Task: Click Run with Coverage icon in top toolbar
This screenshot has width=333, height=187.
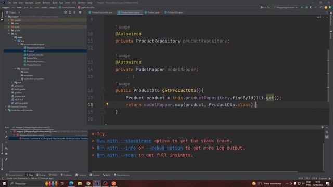Action: (x=311, y=7)
